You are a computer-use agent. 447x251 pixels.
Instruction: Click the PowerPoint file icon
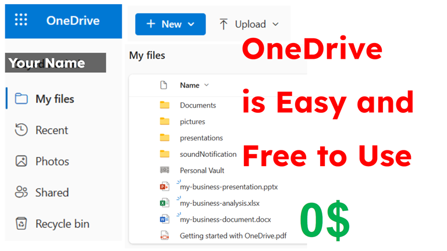tap(165, 187)
